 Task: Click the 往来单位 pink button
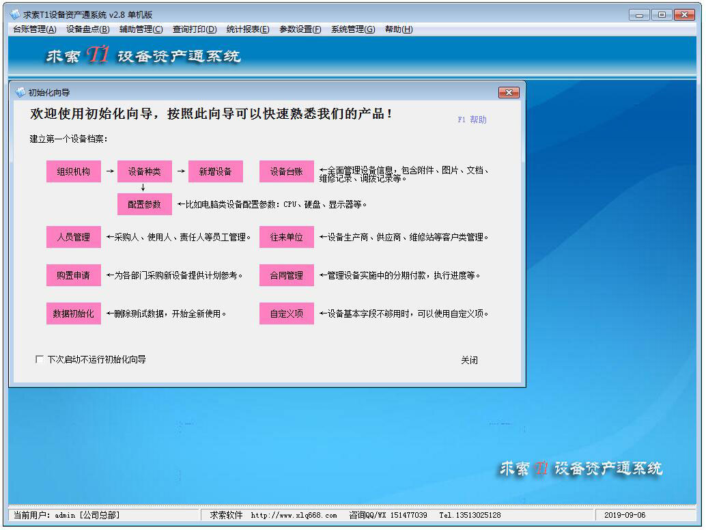(286, 237)
